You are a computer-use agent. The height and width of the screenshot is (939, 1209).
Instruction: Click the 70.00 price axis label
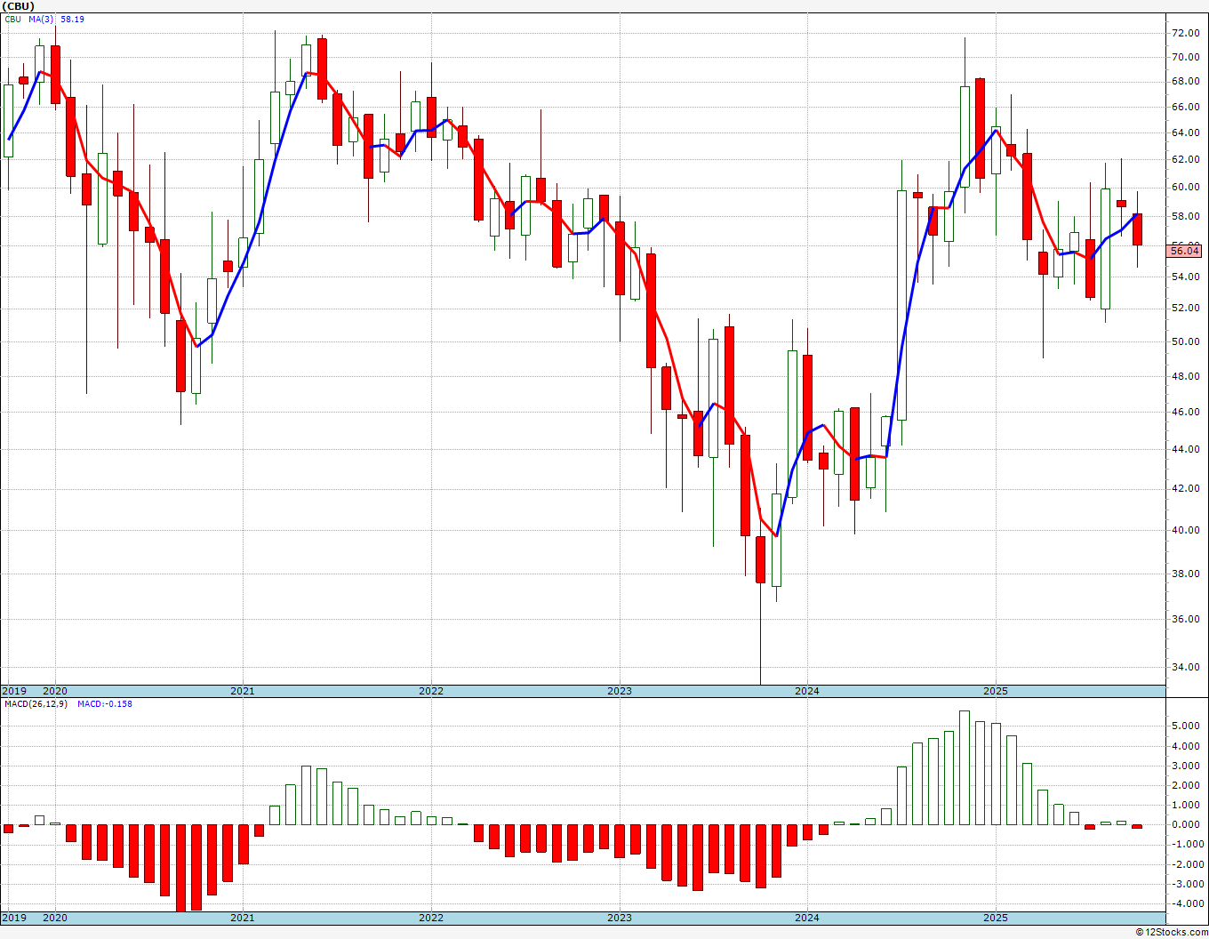click(1185, 57)
